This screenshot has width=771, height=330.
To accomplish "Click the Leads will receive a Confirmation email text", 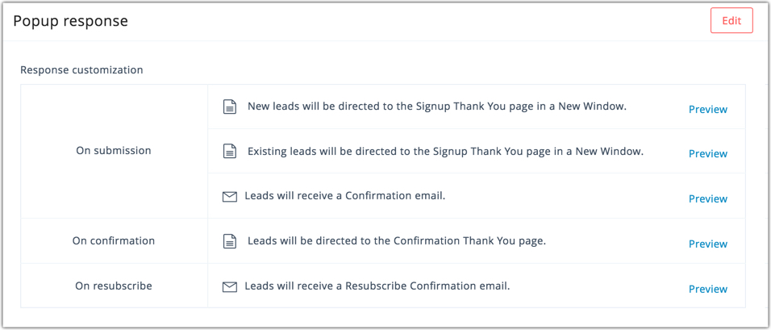I will pos(345,196).
